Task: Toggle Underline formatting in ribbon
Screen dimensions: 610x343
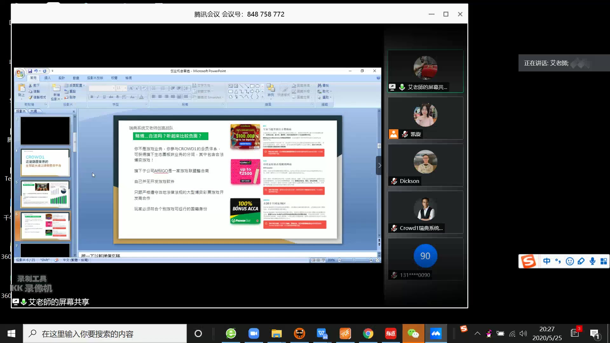Action: pyautogui.click(x=104, y=97)
